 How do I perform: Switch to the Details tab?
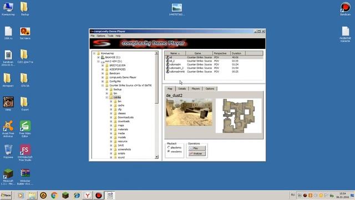click(x=182, y=89)
